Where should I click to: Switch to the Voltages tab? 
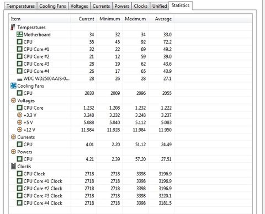(x=79, y=6)
